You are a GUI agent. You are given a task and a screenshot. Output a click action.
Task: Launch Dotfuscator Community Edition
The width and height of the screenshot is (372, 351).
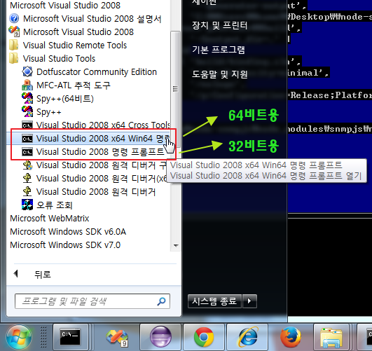pos(89,72)
